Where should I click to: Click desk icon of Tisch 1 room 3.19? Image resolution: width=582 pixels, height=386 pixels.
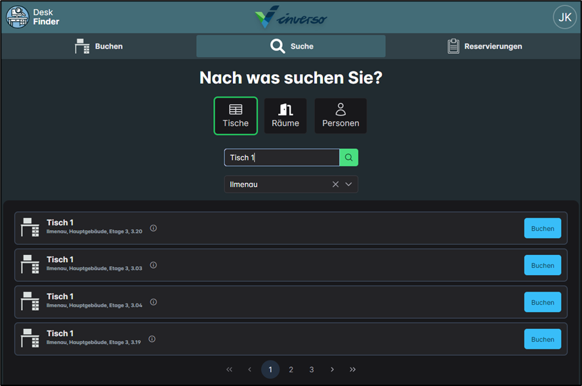(30, 338)
